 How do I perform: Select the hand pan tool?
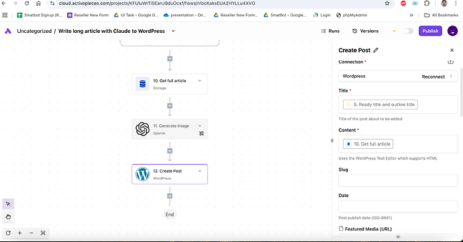[8, 217]
